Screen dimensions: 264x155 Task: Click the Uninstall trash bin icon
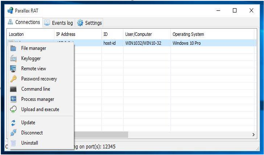coord(13,143)
